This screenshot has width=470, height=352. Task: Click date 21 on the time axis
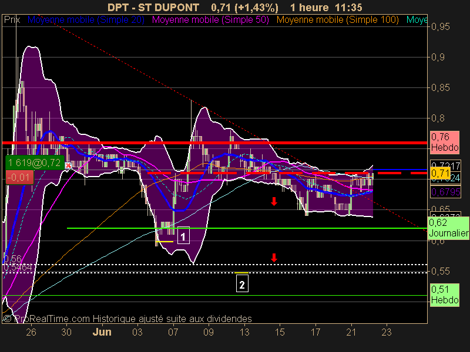(351, 332)
